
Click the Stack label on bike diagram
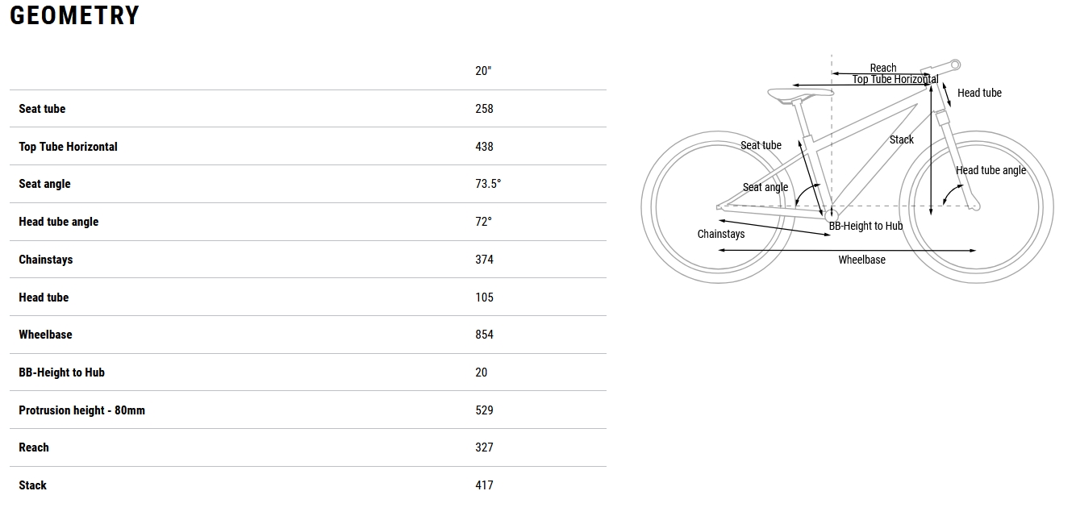[902, 139]
